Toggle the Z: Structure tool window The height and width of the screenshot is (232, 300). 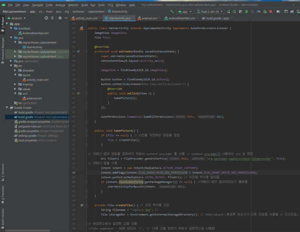point(3,173)
